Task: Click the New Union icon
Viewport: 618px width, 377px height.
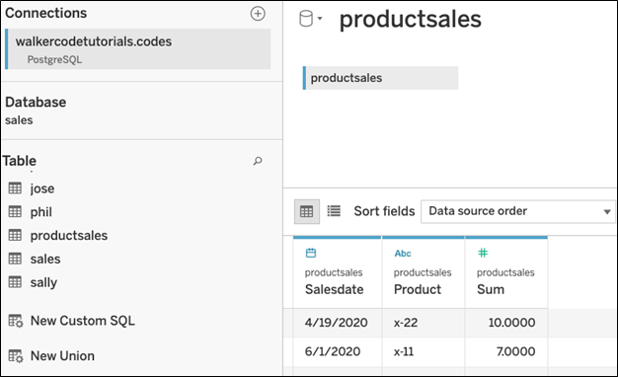Action: click(x=16, y=355)
